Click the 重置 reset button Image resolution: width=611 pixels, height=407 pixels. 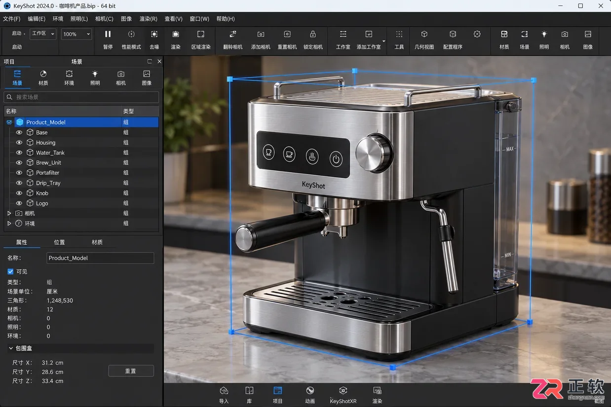pos(131,371)
